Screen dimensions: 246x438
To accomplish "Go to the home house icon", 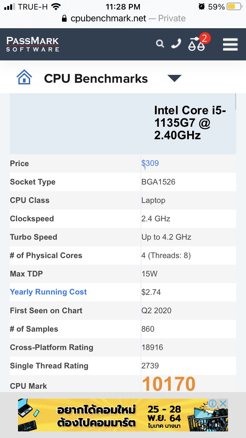I will pos(24,78).
